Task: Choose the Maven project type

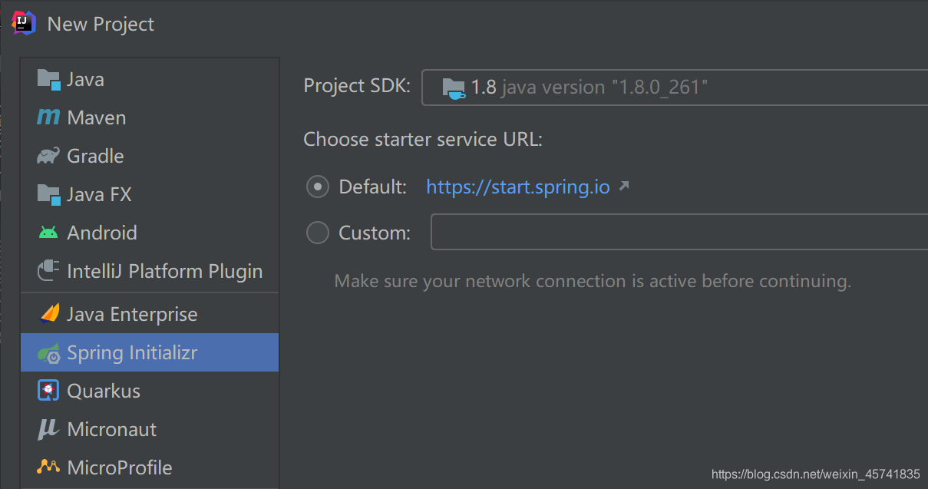Action: click(x=150, y=117)
